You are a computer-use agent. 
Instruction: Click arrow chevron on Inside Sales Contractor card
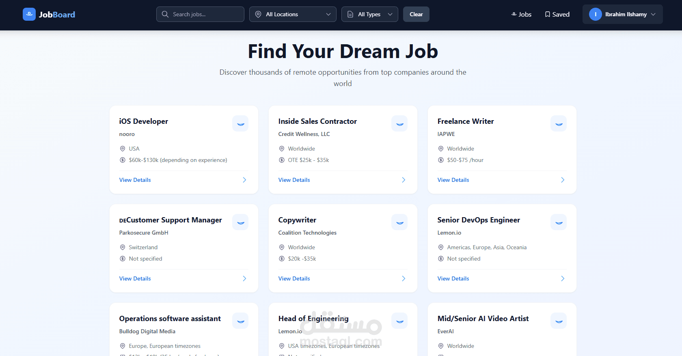[404, 180]
